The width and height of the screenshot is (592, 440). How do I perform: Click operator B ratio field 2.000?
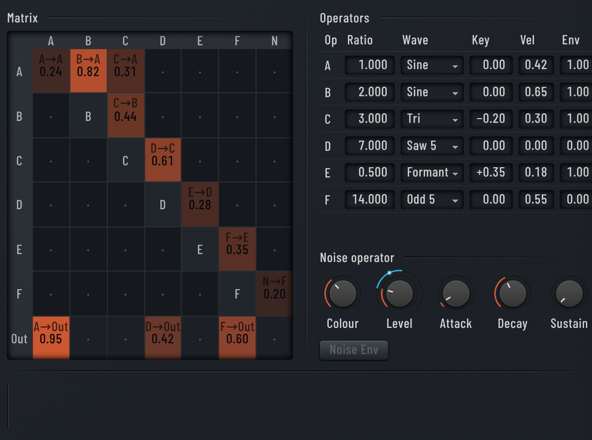(x=370, y=92)
